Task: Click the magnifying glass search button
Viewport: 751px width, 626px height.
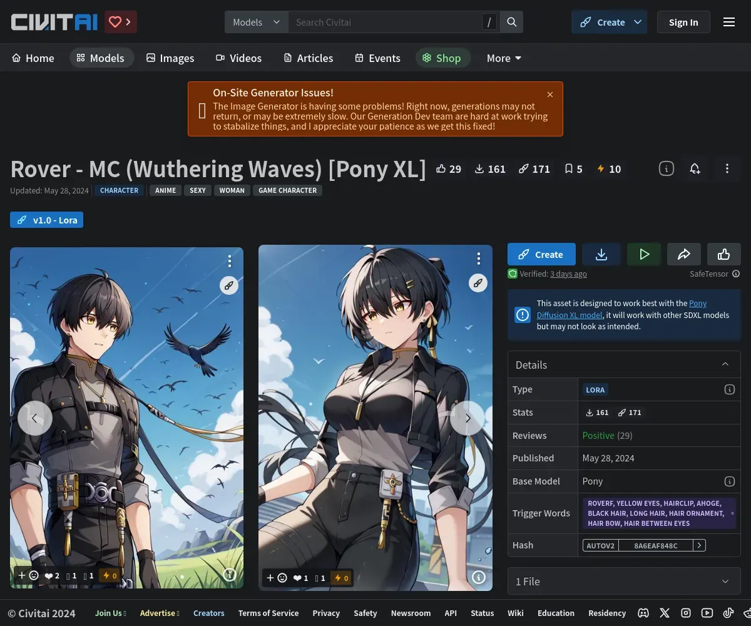Action: pos(512,22)
